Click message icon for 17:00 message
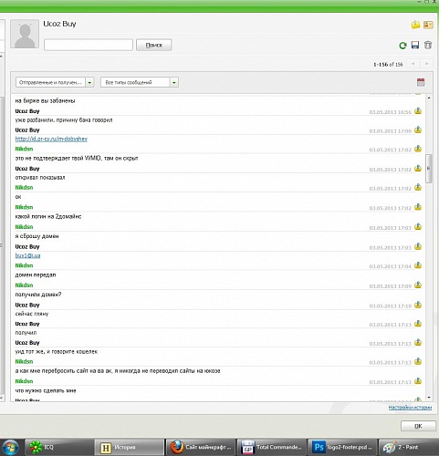 click(x=418, y=130)
